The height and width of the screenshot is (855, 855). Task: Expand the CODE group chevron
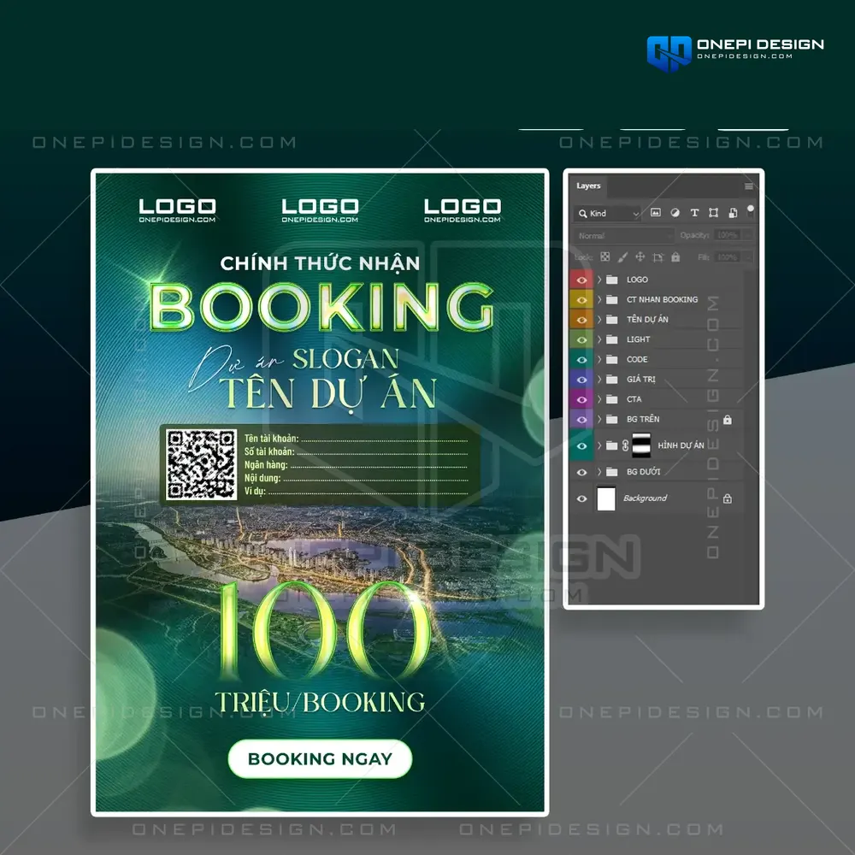(x=599, y=359)
